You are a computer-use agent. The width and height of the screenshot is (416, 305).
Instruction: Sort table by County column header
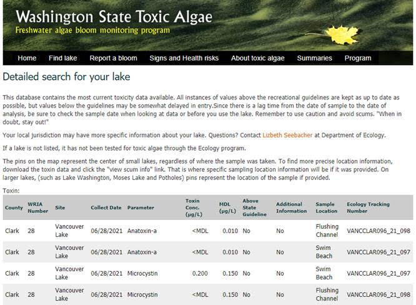click(14, 207)
